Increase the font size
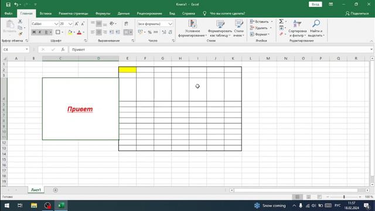375x211 pixels. tap(77, 24)
